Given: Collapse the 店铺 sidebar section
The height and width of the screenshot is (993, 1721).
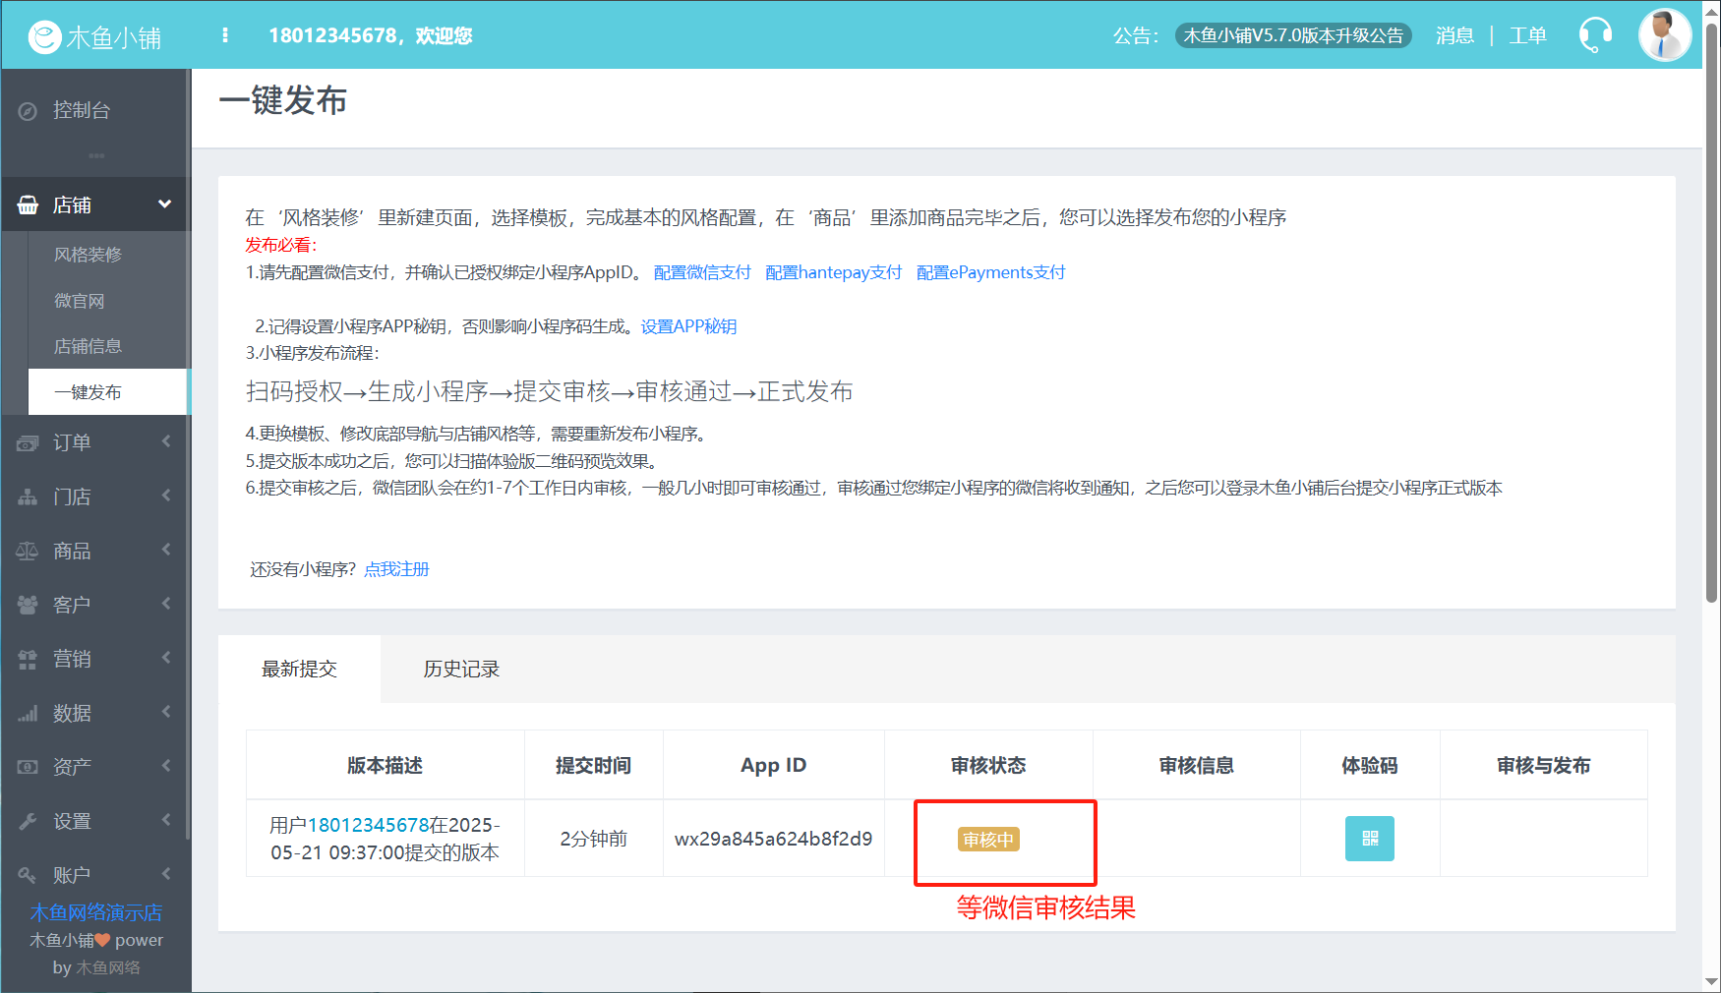Looking at the screenshot, I should pyautogui.click(x=164, y=204).
